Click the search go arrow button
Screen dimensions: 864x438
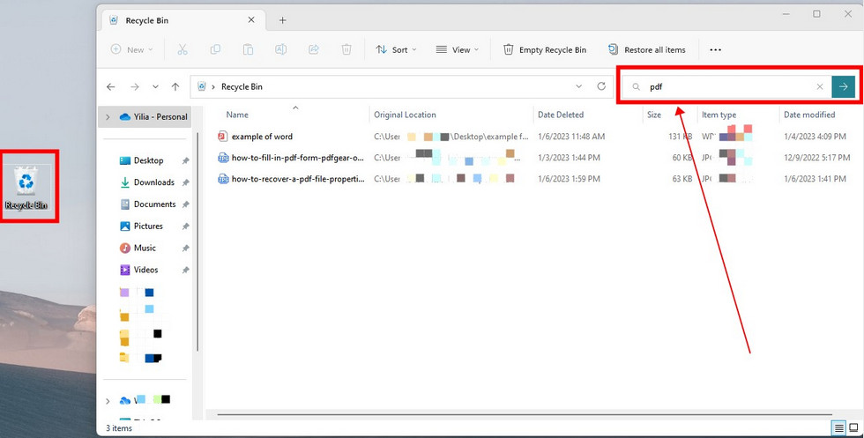click(x=844, y=86)
